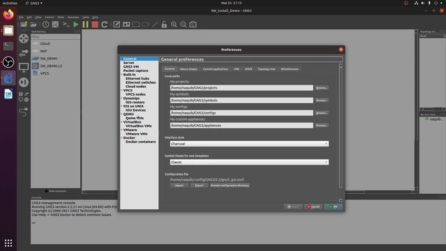Switch to the Console applications tab
The image size is (446, 251).
(215, 69)
